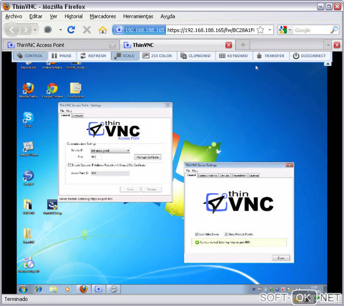Open the list all tabs dropdown
Image resolution: width=344 pixels, height=306 pixels.
(328, 45)
